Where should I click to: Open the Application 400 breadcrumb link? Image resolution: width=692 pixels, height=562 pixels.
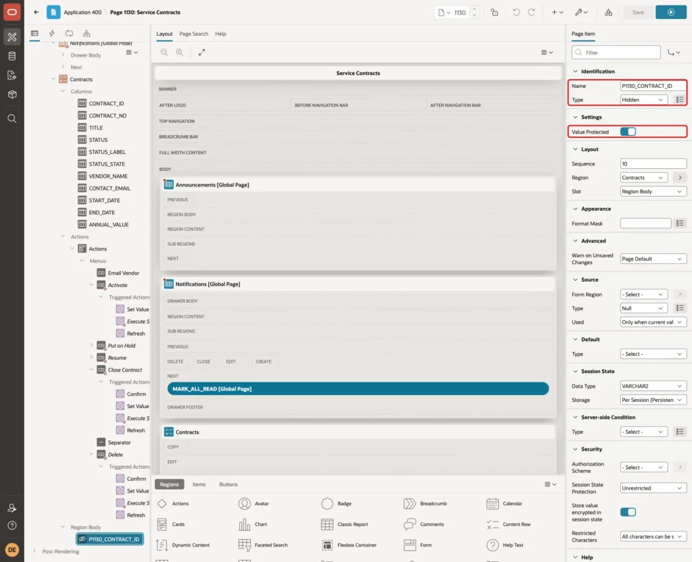click(x=82, y=12)
